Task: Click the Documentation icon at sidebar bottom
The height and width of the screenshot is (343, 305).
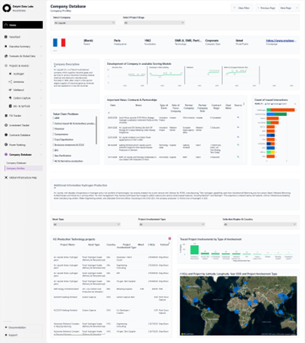Action: [x=6, y=327]
